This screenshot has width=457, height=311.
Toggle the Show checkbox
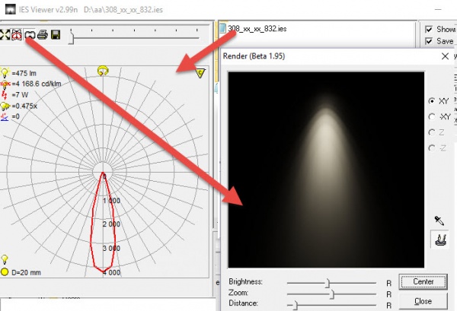click(429, 30)
